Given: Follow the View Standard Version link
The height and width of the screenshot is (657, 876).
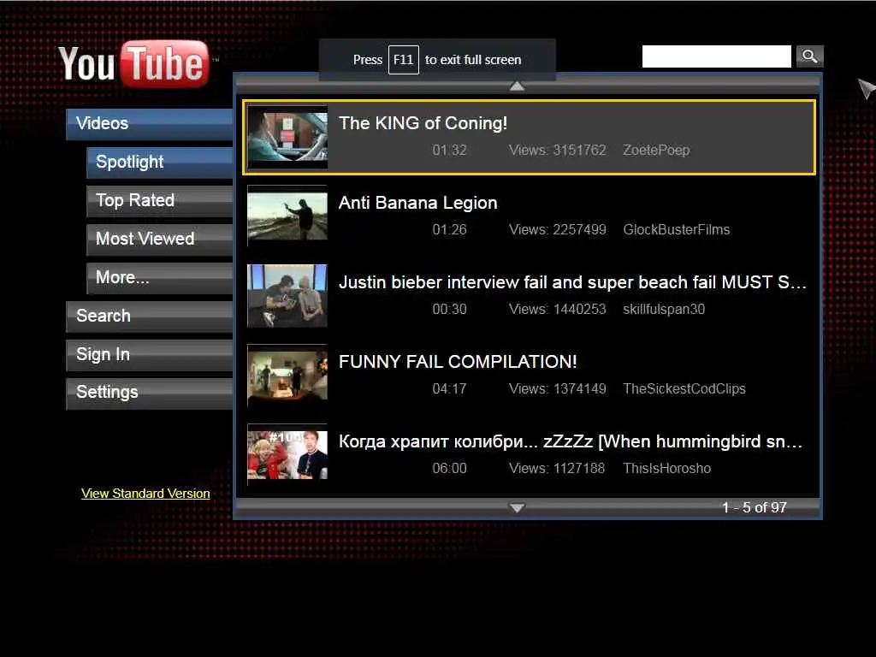Looking at the screenshot, I should click(x=145, y=494).
